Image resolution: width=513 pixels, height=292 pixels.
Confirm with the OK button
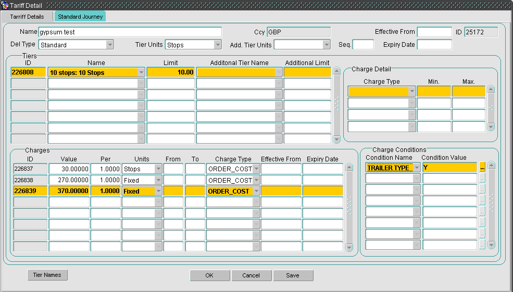(x=210, y=275)
